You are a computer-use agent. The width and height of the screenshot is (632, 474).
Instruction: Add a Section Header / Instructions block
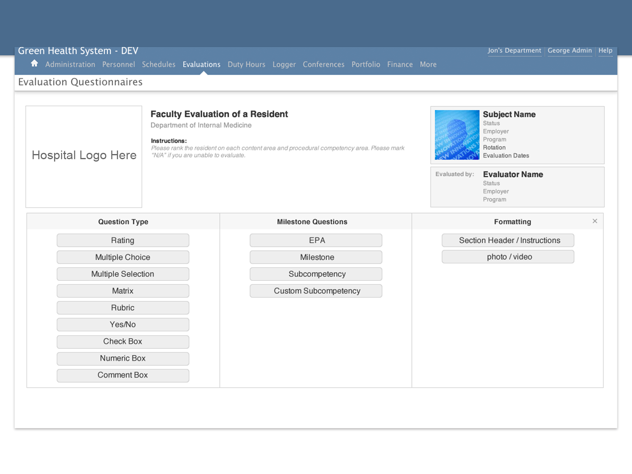click(x=508, y=240)
